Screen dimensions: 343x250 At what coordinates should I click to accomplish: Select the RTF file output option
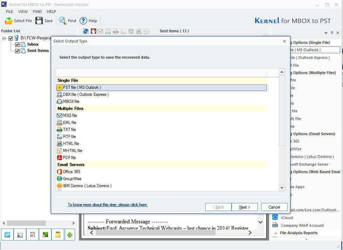(162, 137)
